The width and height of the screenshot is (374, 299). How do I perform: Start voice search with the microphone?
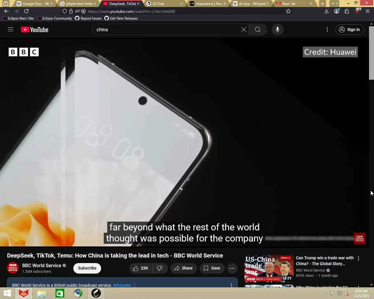click(278, 29)
